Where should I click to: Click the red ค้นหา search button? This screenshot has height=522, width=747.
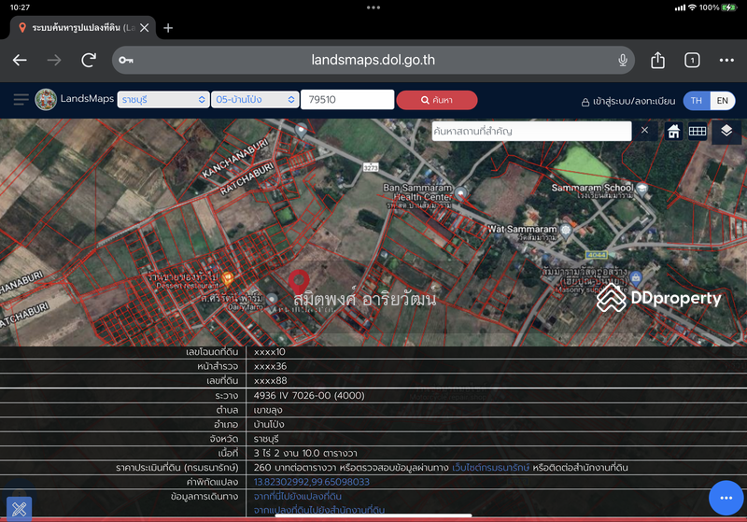coord(437,100)
